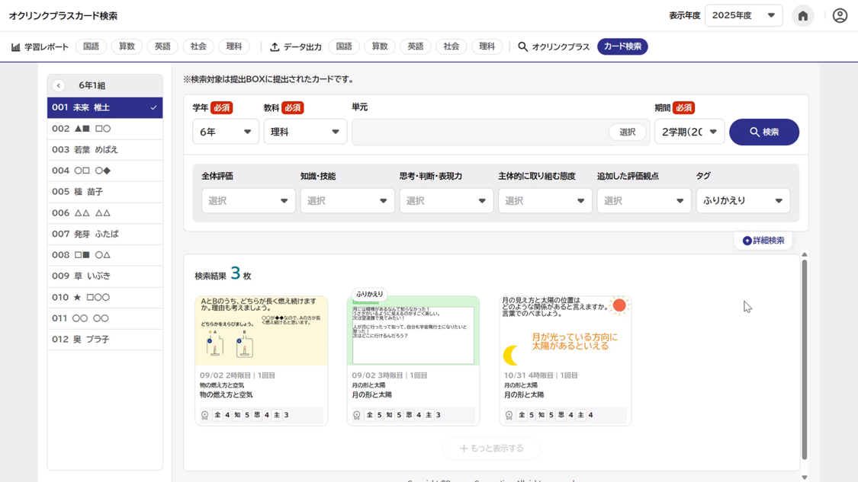Click the 選択 button in 単元 field
This screenshot has width=858, height=482.
[x=627, y=132]
